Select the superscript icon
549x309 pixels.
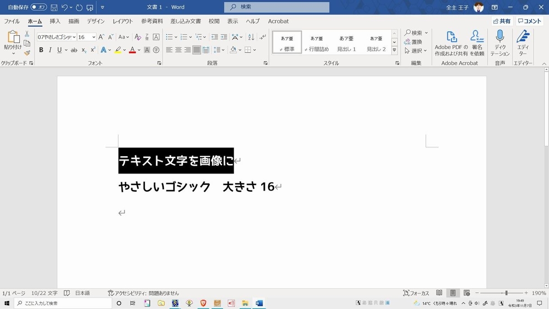pyautogui.click(x=92, y=50)
